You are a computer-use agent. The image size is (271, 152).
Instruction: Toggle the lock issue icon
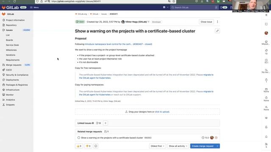pyautogui.click(x=266, y=127)
